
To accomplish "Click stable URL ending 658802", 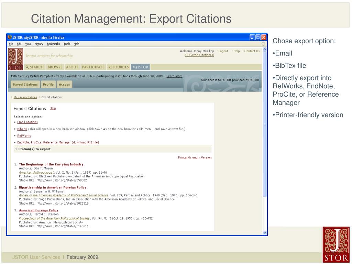I will click(62, 180).
